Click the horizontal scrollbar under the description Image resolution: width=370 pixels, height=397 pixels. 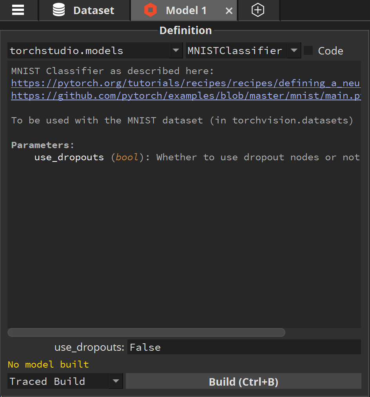point(146,332)
